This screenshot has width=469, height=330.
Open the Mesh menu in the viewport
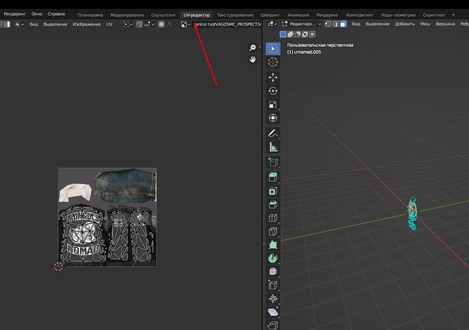click(x=425, y=24)
